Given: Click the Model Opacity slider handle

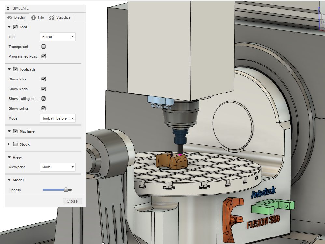Looking at the screenshot, I should point(66,190).
